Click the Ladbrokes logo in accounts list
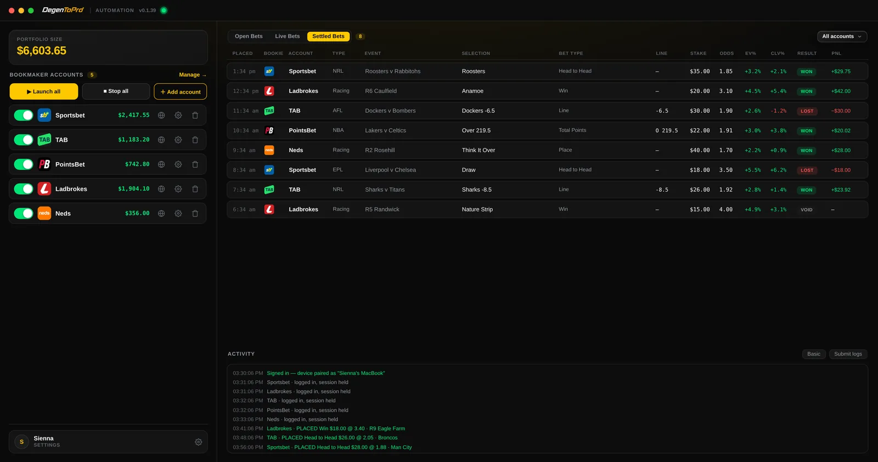This screenshot has width=878, height=462. coord(44,189)
